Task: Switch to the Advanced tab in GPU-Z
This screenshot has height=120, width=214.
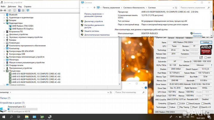Action: click(x=180, y=38)
